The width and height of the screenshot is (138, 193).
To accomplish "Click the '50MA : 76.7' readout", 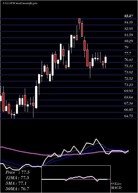I will pyautogui.click(x=17, y=189).
